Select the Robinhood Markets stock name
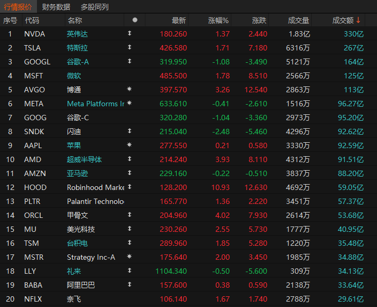This screenshot has width=377, height=307. [x=95, y=187]
